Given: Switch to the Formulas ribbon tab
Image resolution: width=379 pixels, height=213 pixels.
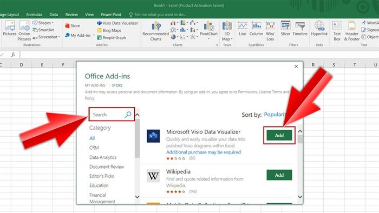Looking at the screenshot, I should coord(34,15).
